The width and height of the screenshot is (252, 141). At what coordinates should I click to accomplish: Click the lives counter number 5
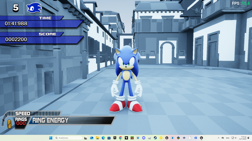[16, 8]
